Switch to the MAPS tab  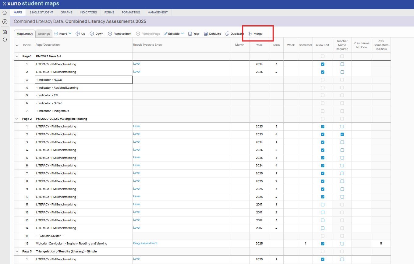[18, 12]
